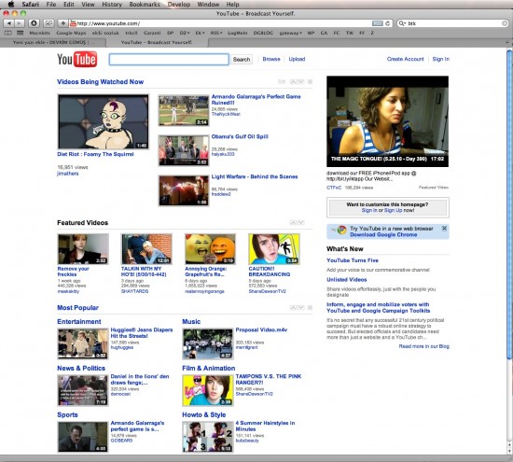
Task: Click Read more in our Blog
Action: pyautogui.click(x=424, y=346)
